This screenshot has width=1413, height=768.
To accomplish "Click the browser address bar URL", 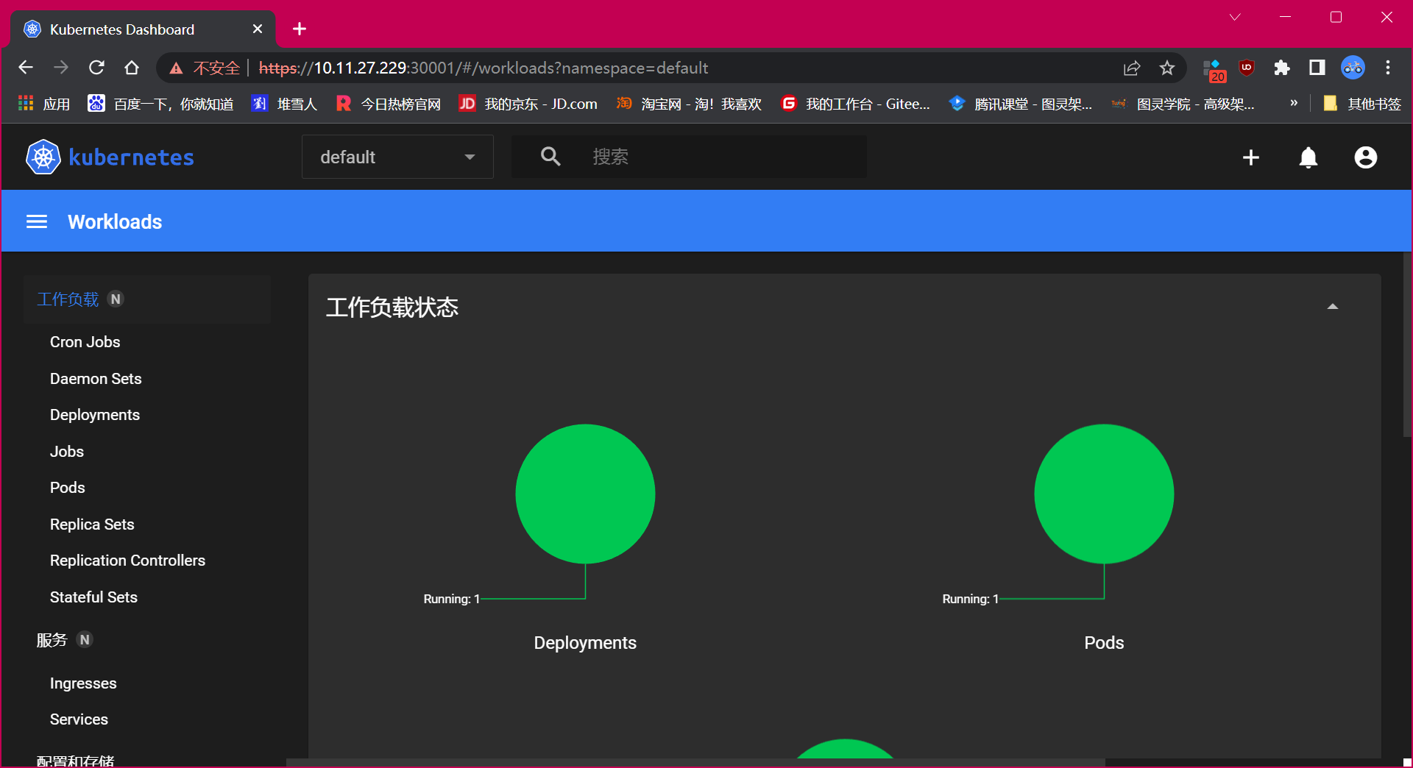I will pos(484,68).
